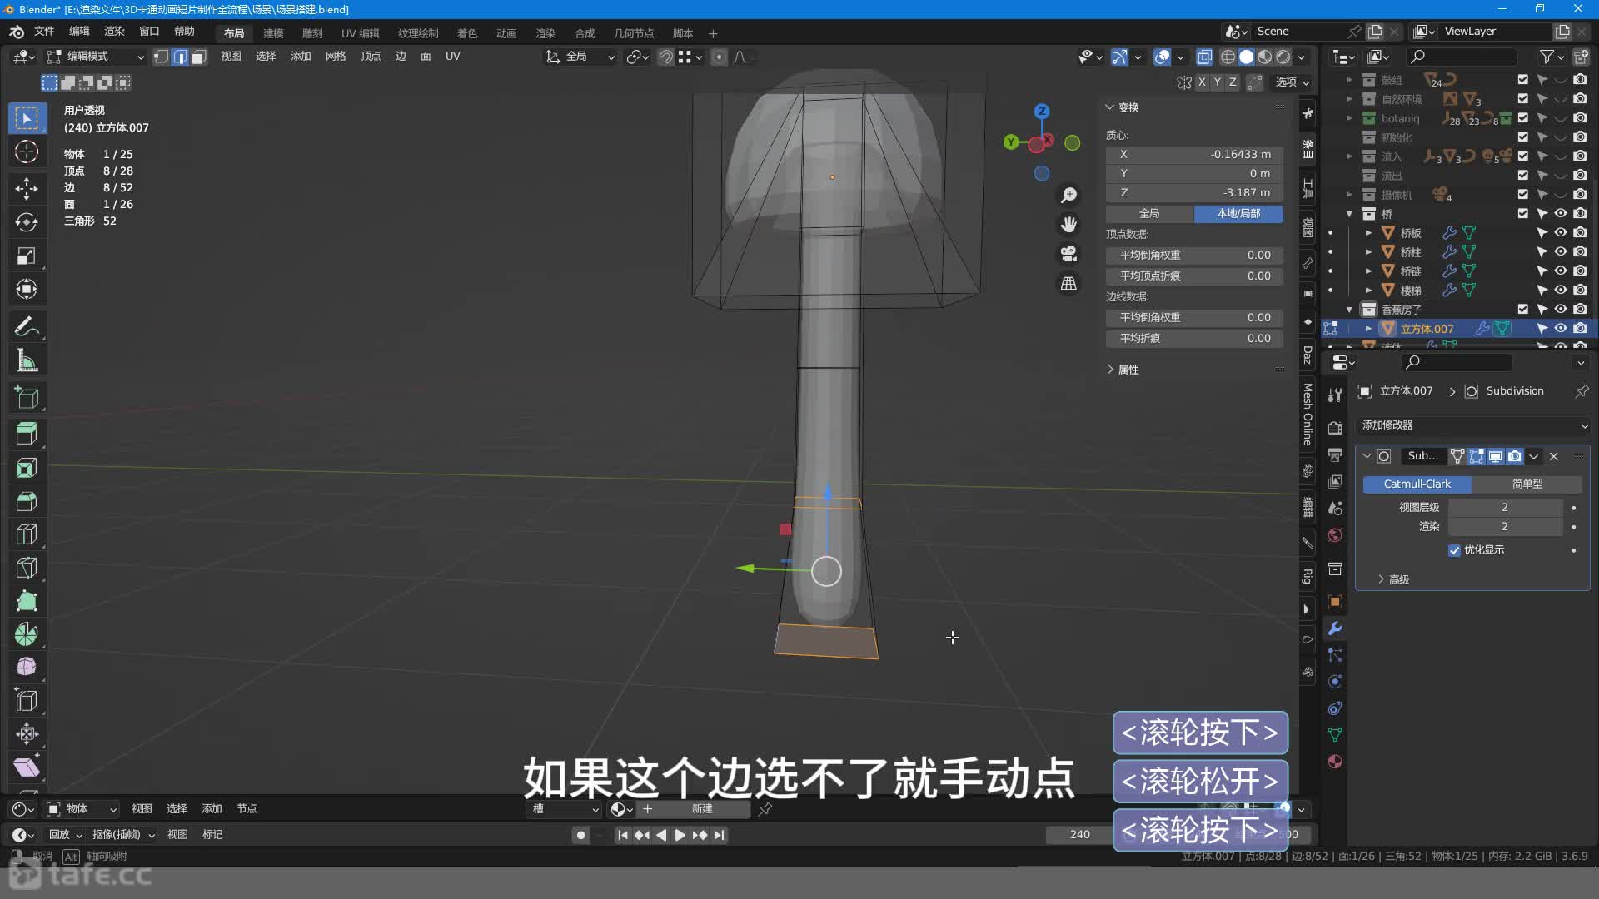This screenshot has height=899, width=1599.
Task: Select the Rotate tool
Action: point(27,222)
